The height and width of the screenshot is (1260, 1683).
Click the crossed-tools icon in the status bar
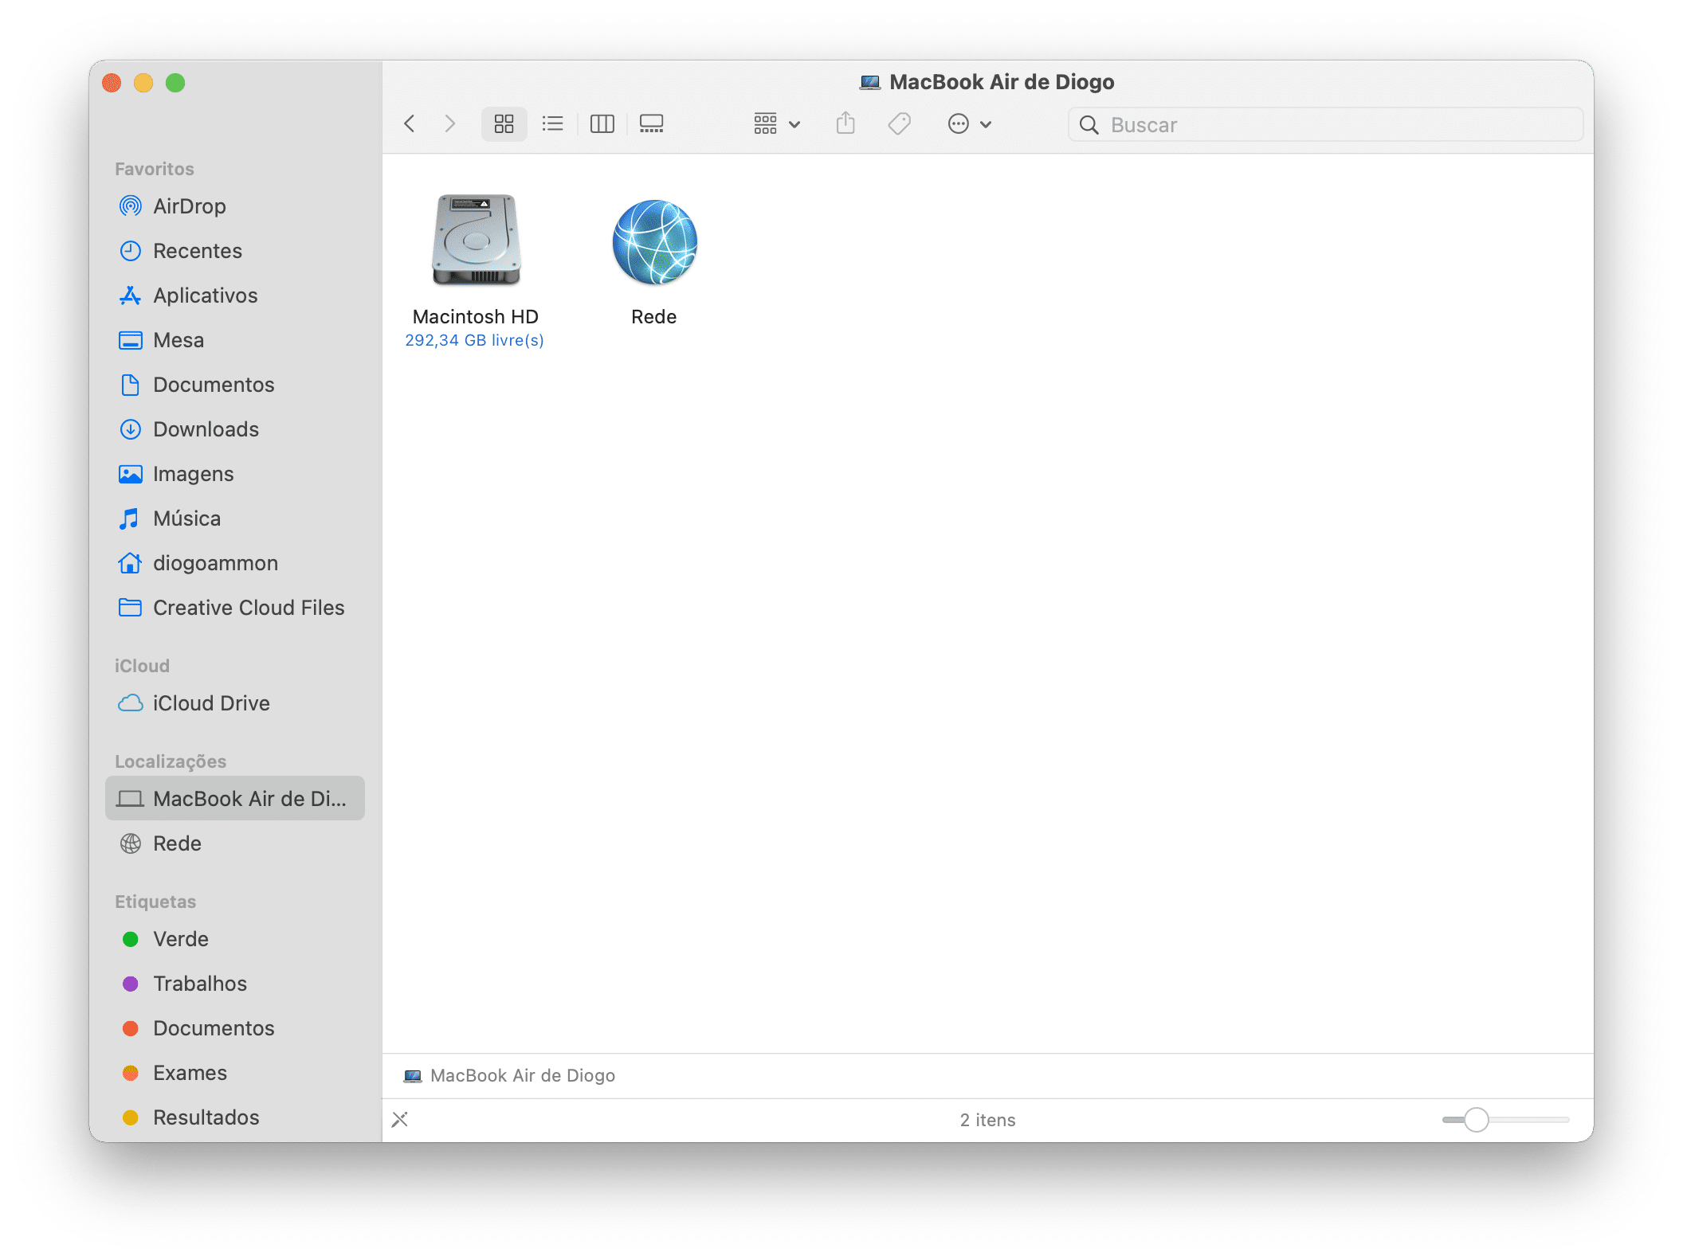point(400,1120)
